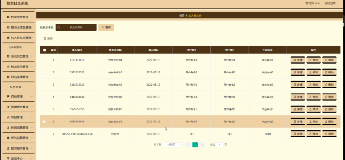Viewport: 345px width, 160px height.
Task: Click the icon beside 报名申请管理
Action: [x=8, y=77]
